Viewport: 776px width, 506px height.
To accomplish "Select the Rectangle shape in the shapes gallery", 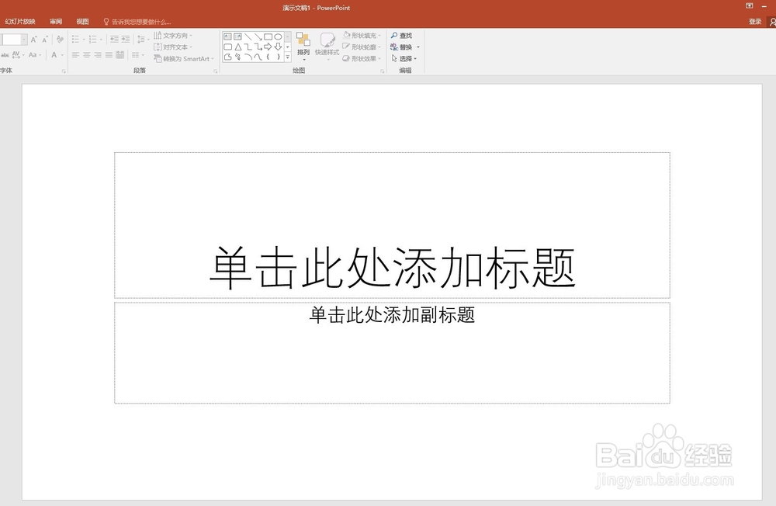I will [x=268, y=36].
